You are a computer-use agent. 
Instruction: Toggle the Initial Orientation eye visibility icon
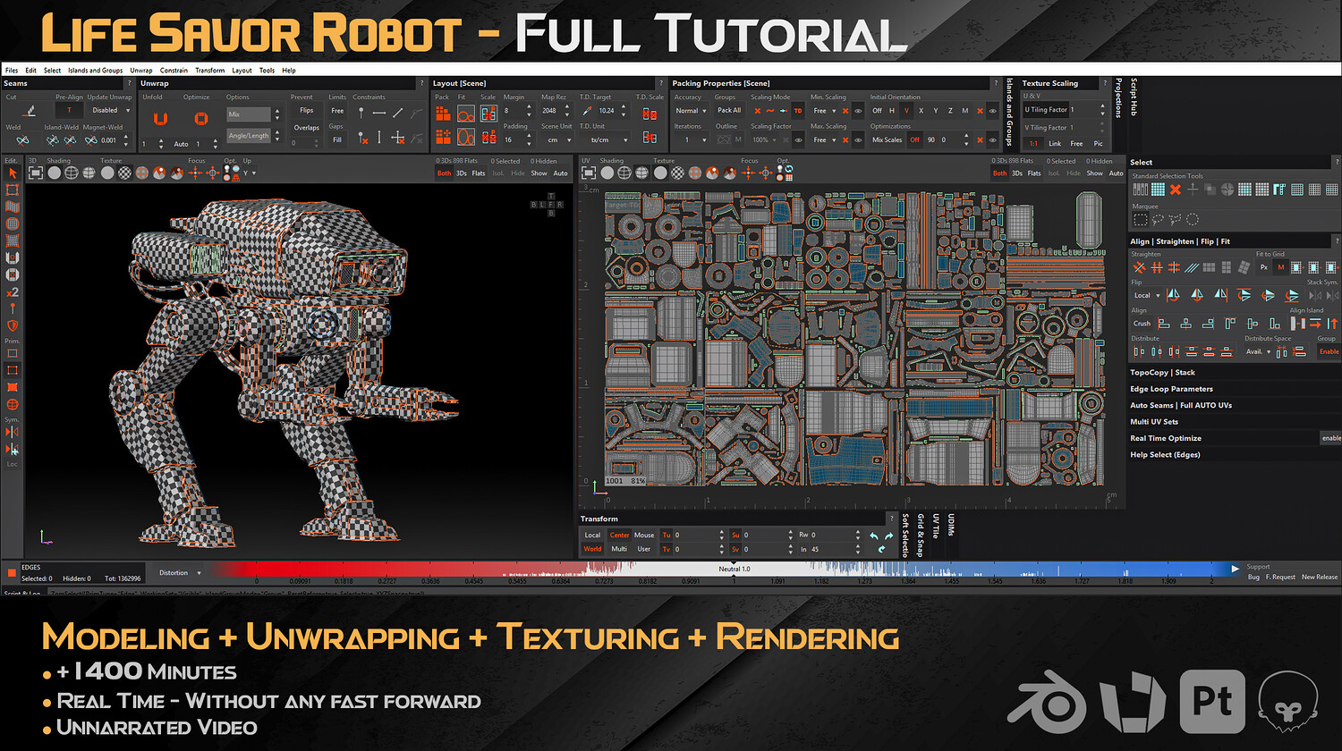pyautogui.click(x=993, y=111)
